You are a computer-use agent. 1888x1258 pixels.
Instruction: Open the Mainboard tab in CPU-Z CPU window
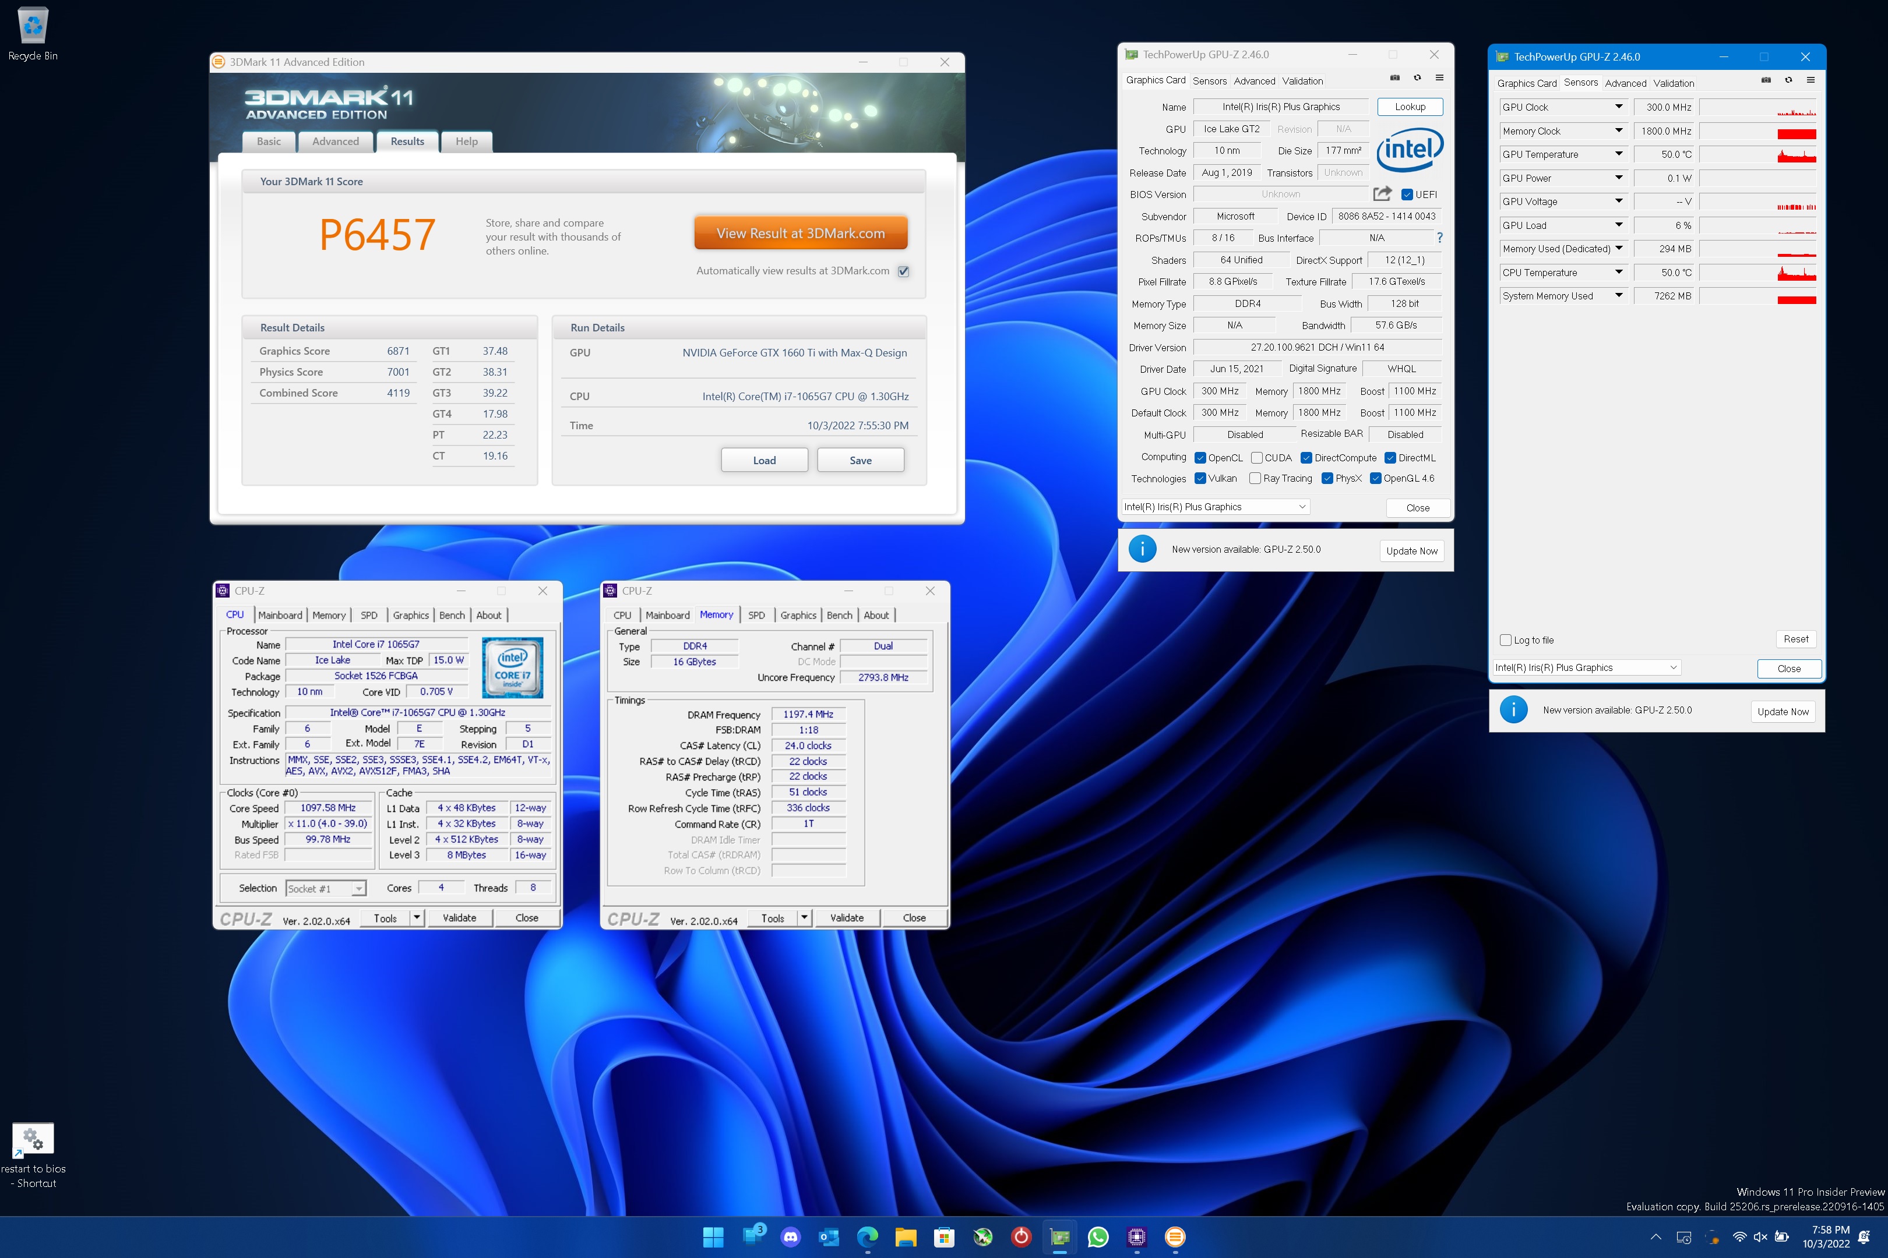(280, 616)
